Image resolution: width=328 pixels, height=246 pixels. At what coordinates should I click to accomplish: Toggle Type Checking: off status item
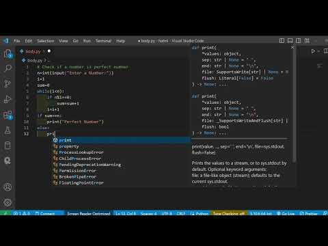point(229,213)
